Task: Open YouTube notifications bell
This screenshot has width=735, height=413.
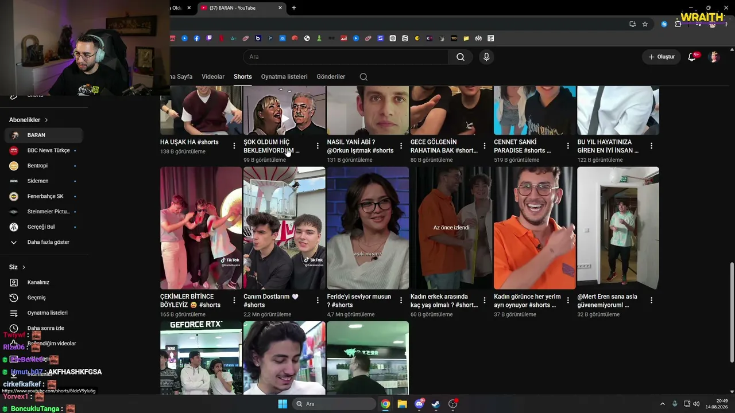Action: click(x=692, y=57)
